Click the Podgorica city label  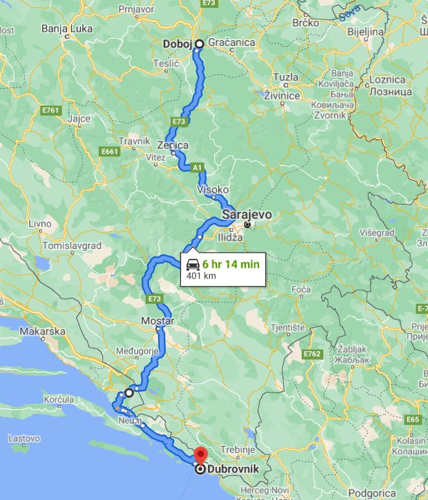tap(372, 494)
